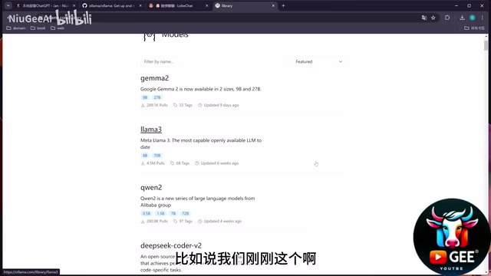Click the '4.5M Pulls' text

click(155, 163)
